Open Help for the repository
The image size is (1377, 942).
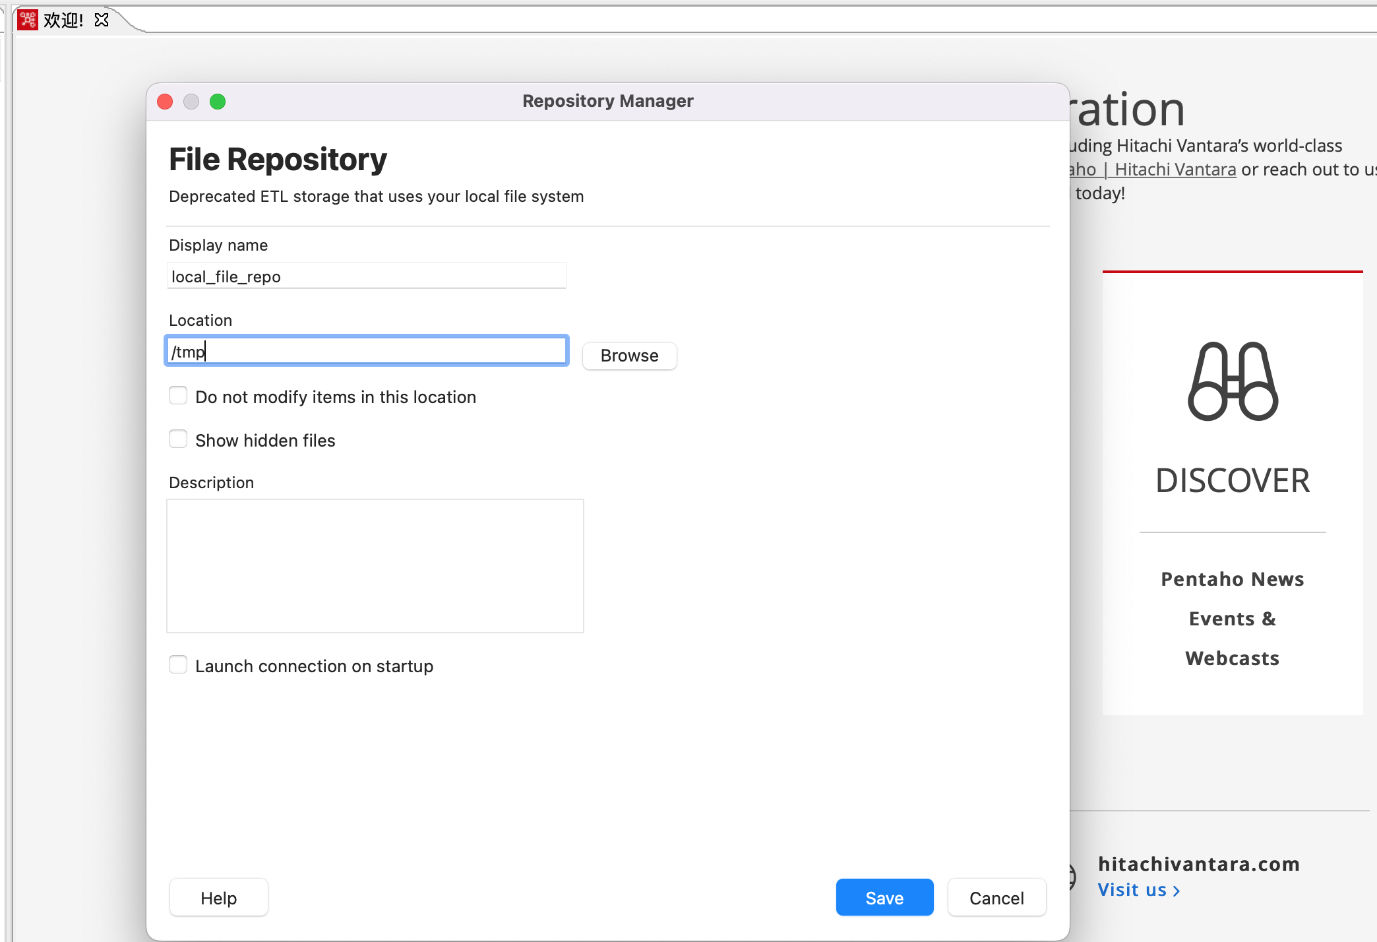[218, 898]
